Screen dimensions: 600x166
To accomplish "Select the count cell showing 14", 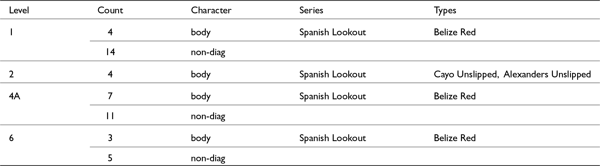I will (x=110, y=52).
